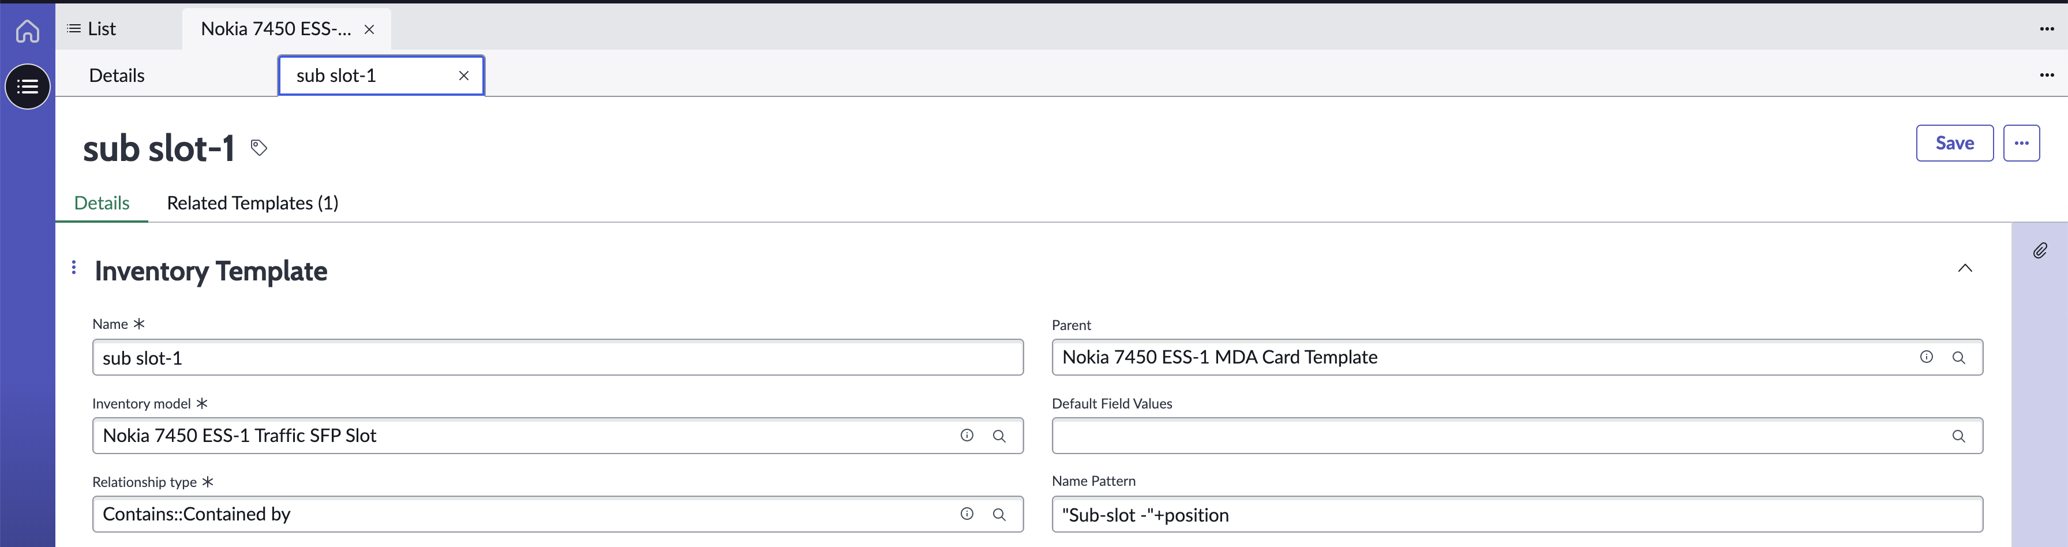
Task: Switch to the List tab
Action: pos(92,29)
